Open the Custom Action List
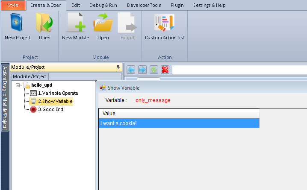This screenshot has height=190, width=307. click(x=165, y=26)
